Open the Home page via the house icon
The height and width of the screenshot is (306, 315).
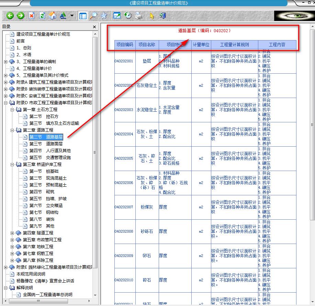pyautogui.click(x=53, y=16)
